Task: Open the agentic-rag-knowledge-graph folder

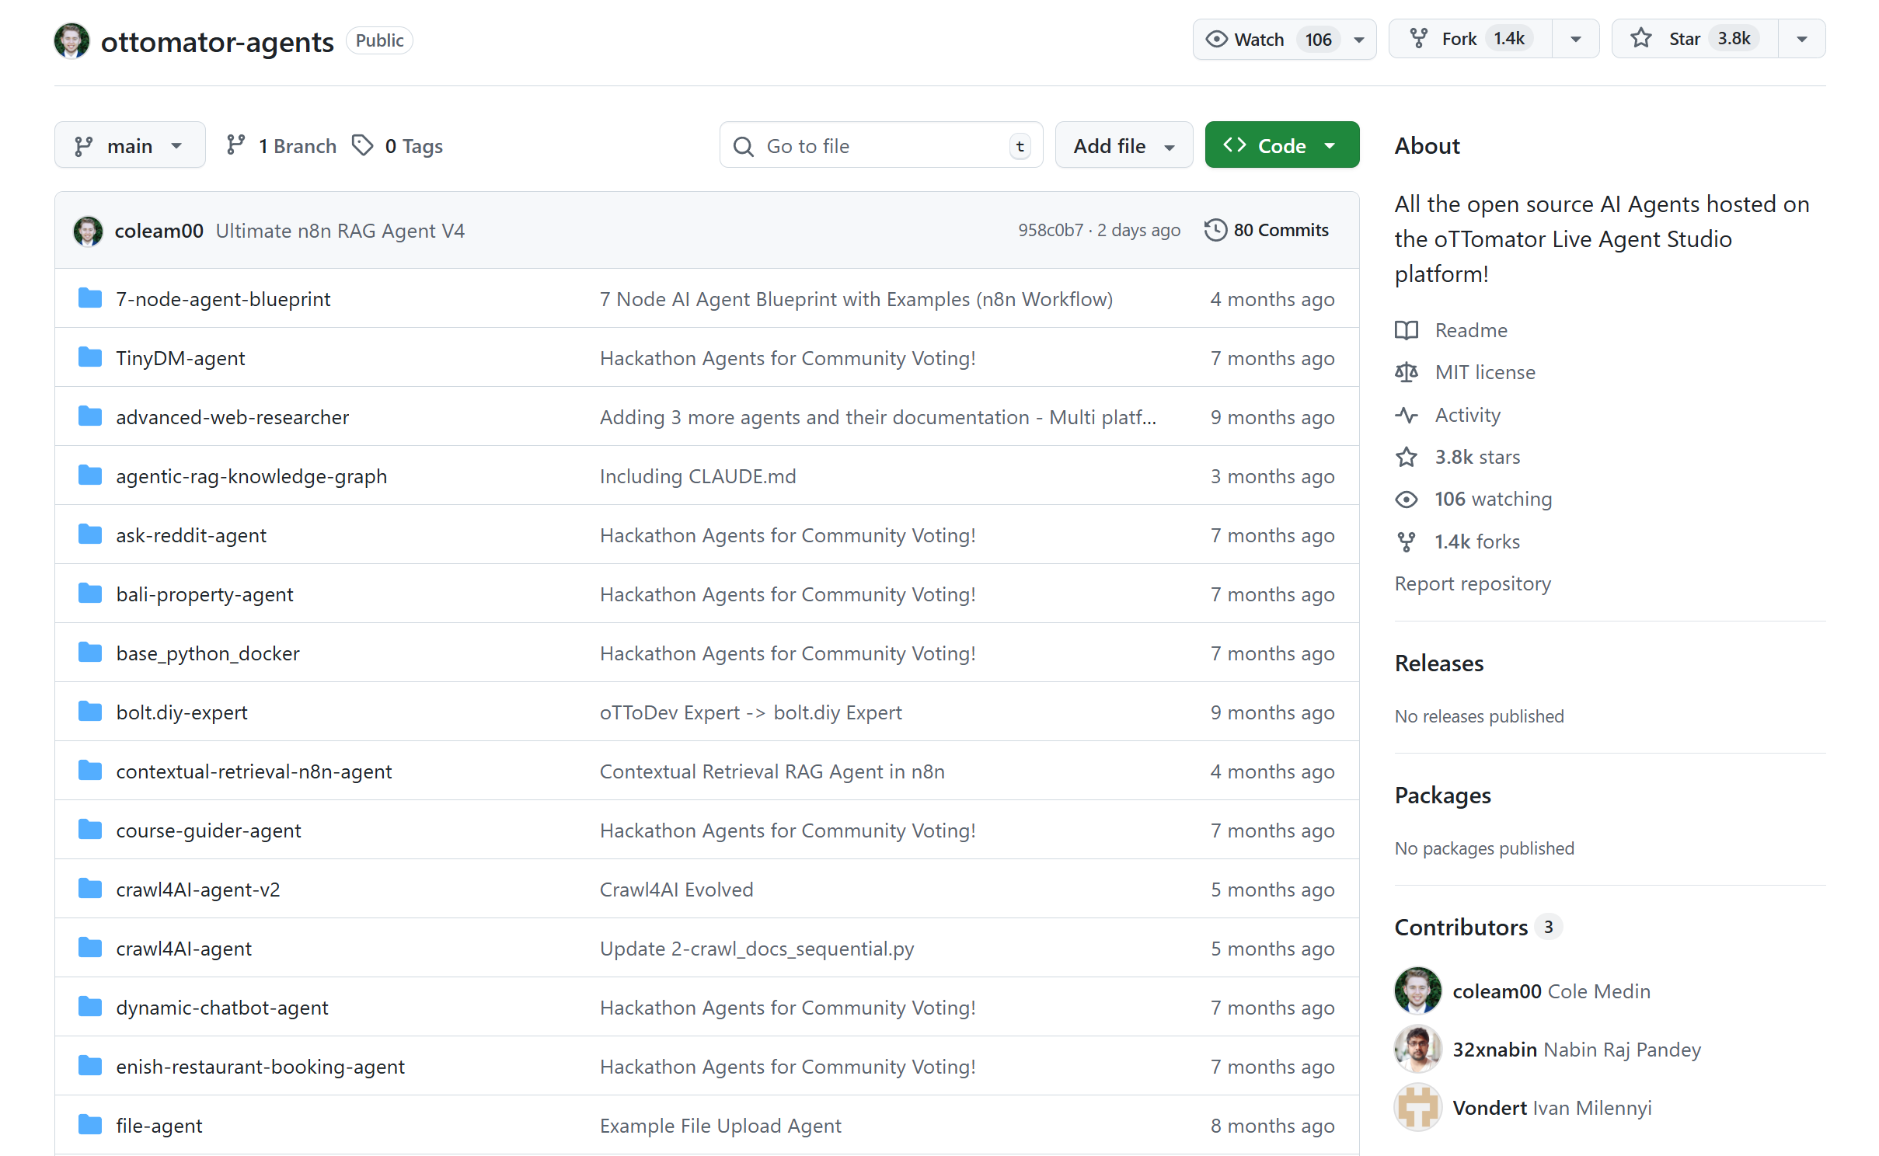Action: [251, 476]
